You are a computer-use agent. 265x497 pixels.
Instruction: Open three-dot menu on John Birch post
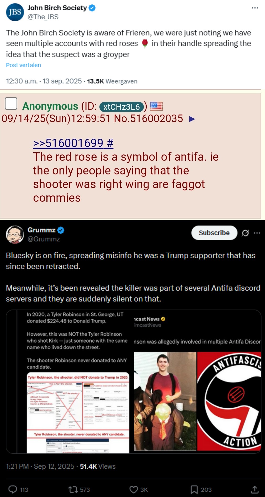tap(255, 8)
